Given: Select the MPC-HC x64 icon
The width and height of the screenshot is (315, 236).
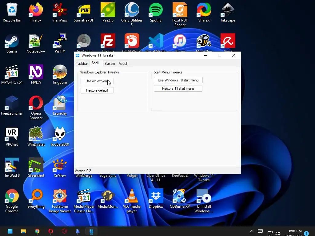Looking at the screenshot, I should (x=12, y=74).
